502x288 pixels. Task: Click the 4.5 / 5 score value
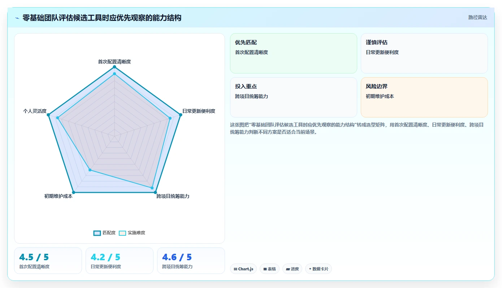[x=34, y=257]
